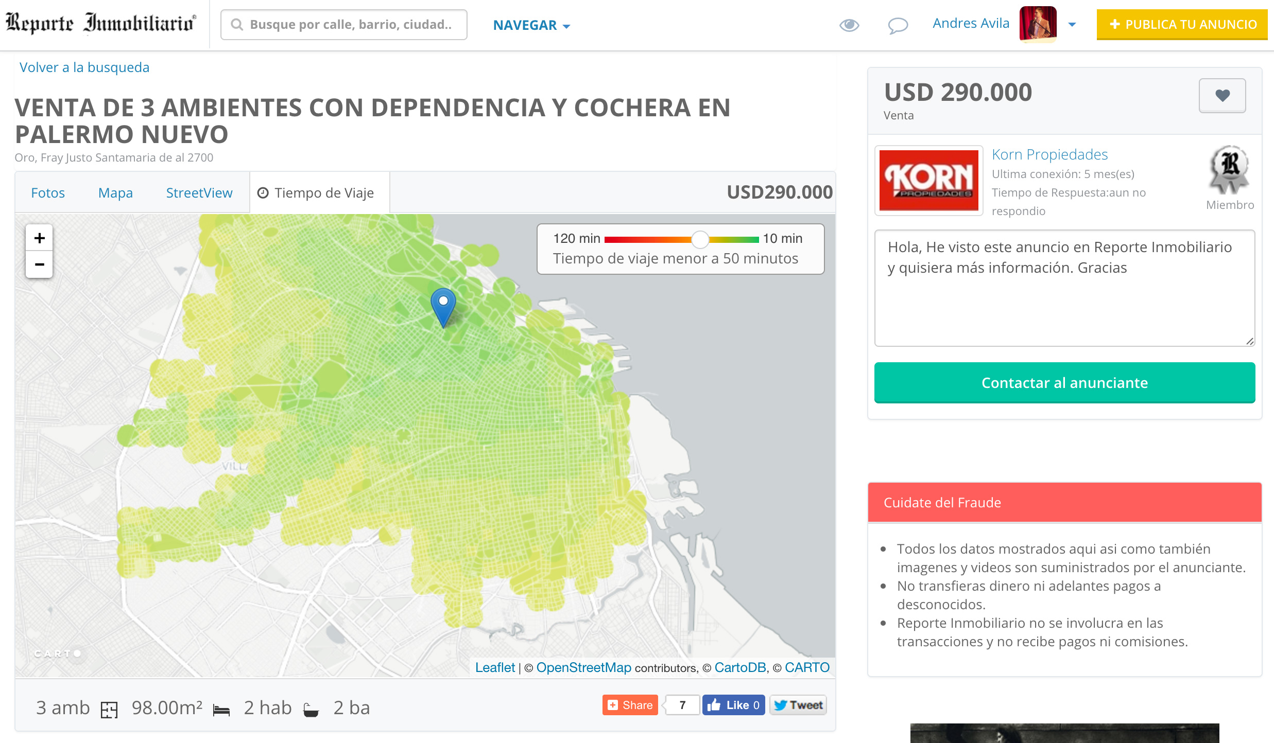Open messages via the chat bubble icon

898,24
